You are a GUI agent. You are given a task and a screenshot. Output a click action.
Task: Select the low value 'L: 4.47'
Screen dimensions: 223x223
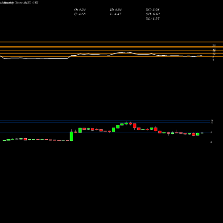tap(116, 14)
